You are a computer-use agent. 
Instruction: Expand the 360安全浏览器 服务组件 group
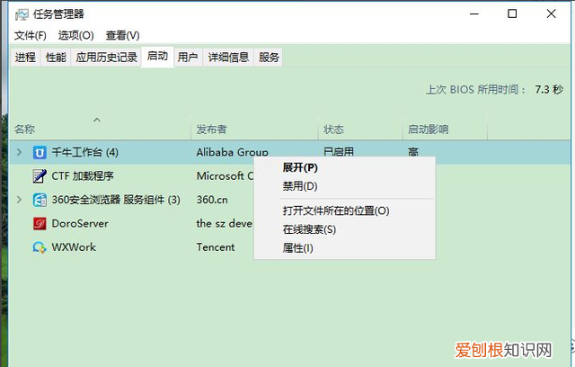coord(19,200)
